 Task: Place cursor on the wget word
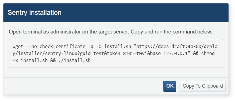[18, 47]
